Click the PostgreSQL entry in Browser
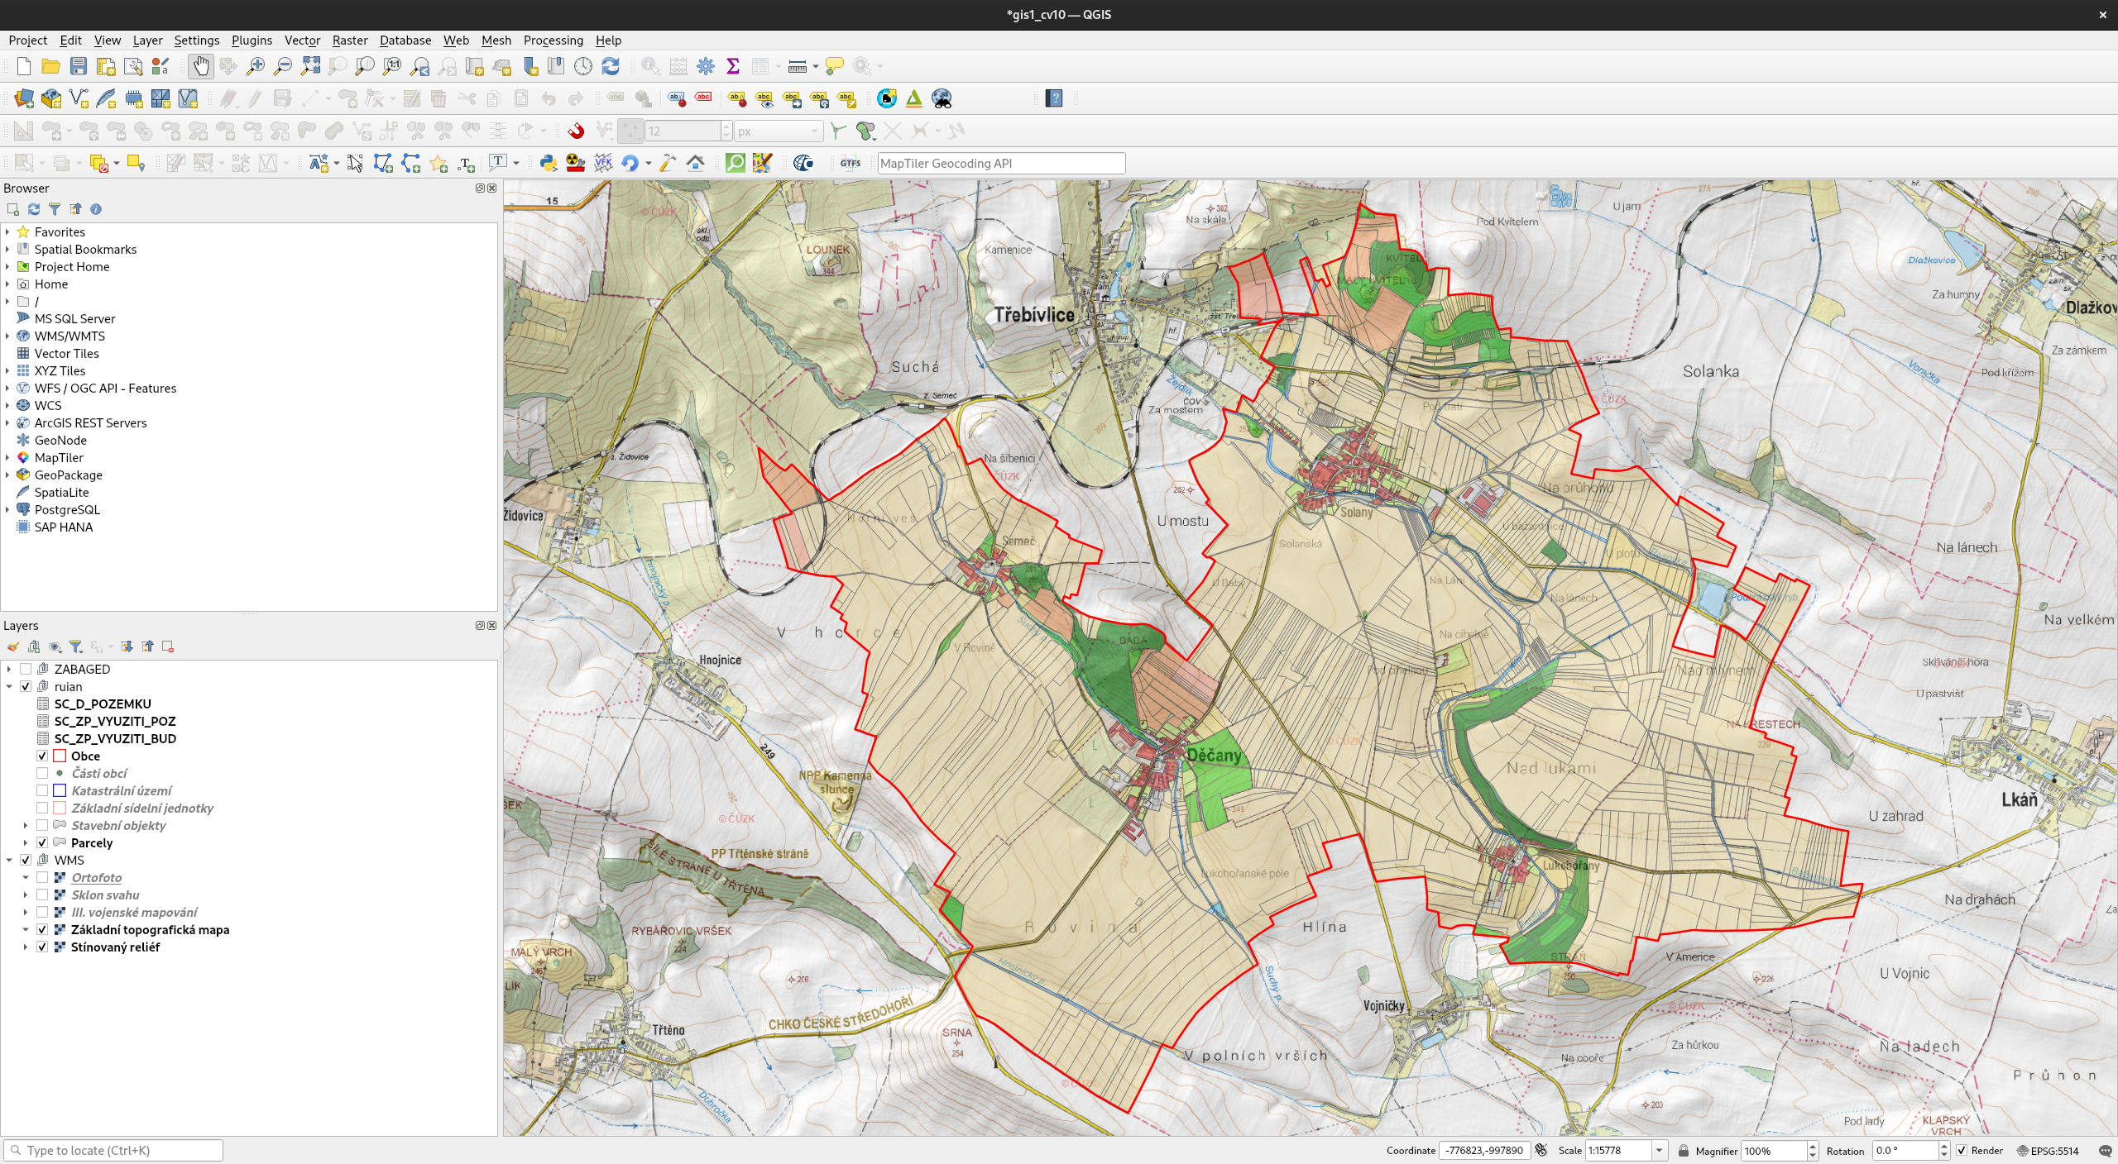The width and height of the screenshot is (2118, 1164). [67, 509]
